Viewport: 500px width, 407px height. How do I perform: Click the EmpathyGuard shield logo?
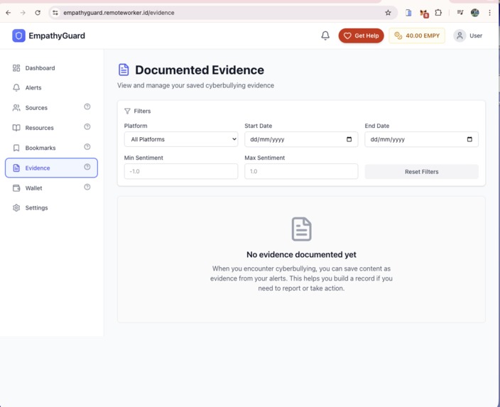(18, 36)
